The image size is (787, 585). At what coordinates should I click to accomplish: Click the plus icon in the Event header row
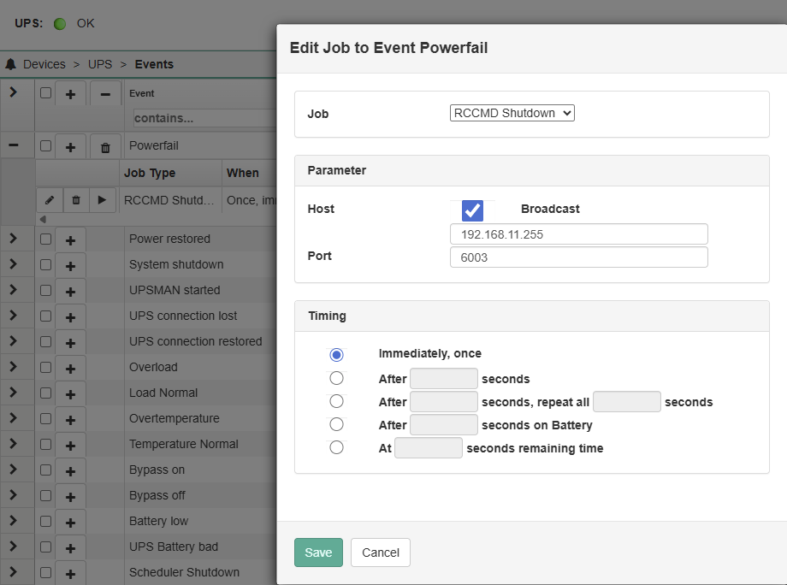70,94
